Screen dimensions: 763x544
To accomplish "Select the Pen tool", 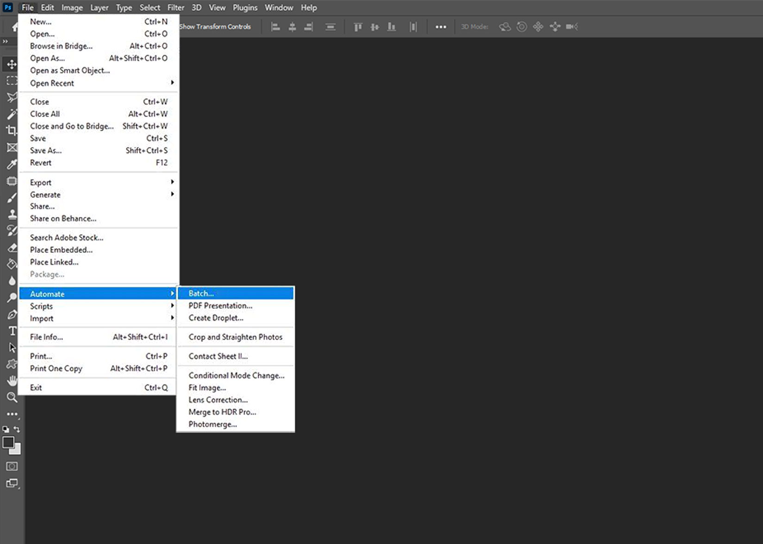I will [12, 314].
